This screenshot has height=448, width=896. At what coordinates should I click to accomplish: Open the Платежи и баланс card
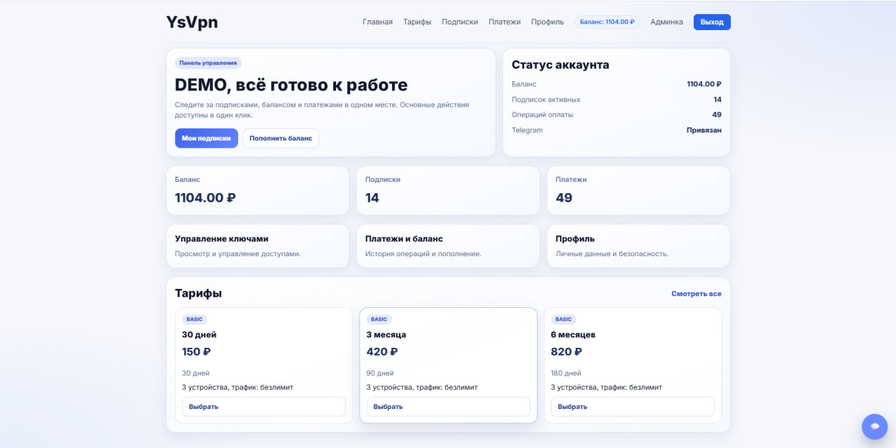click(x=448, y=246)
